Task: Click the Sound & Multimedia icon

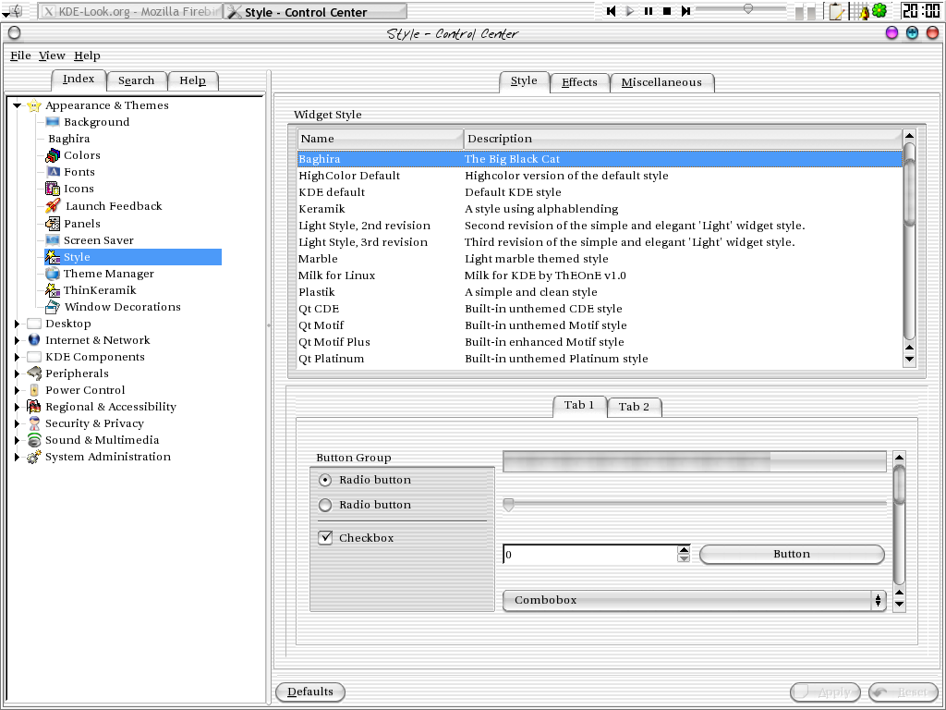Action: [x=34, y=440]
